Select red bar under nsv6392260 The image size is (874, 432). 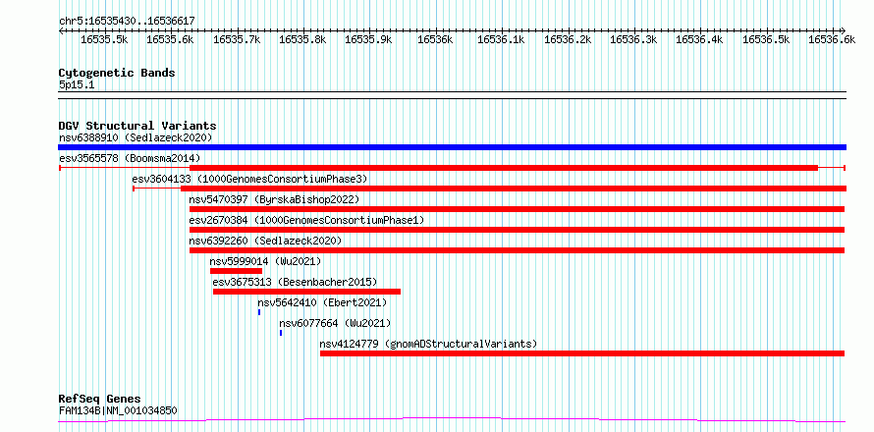[x=517, y=250]
